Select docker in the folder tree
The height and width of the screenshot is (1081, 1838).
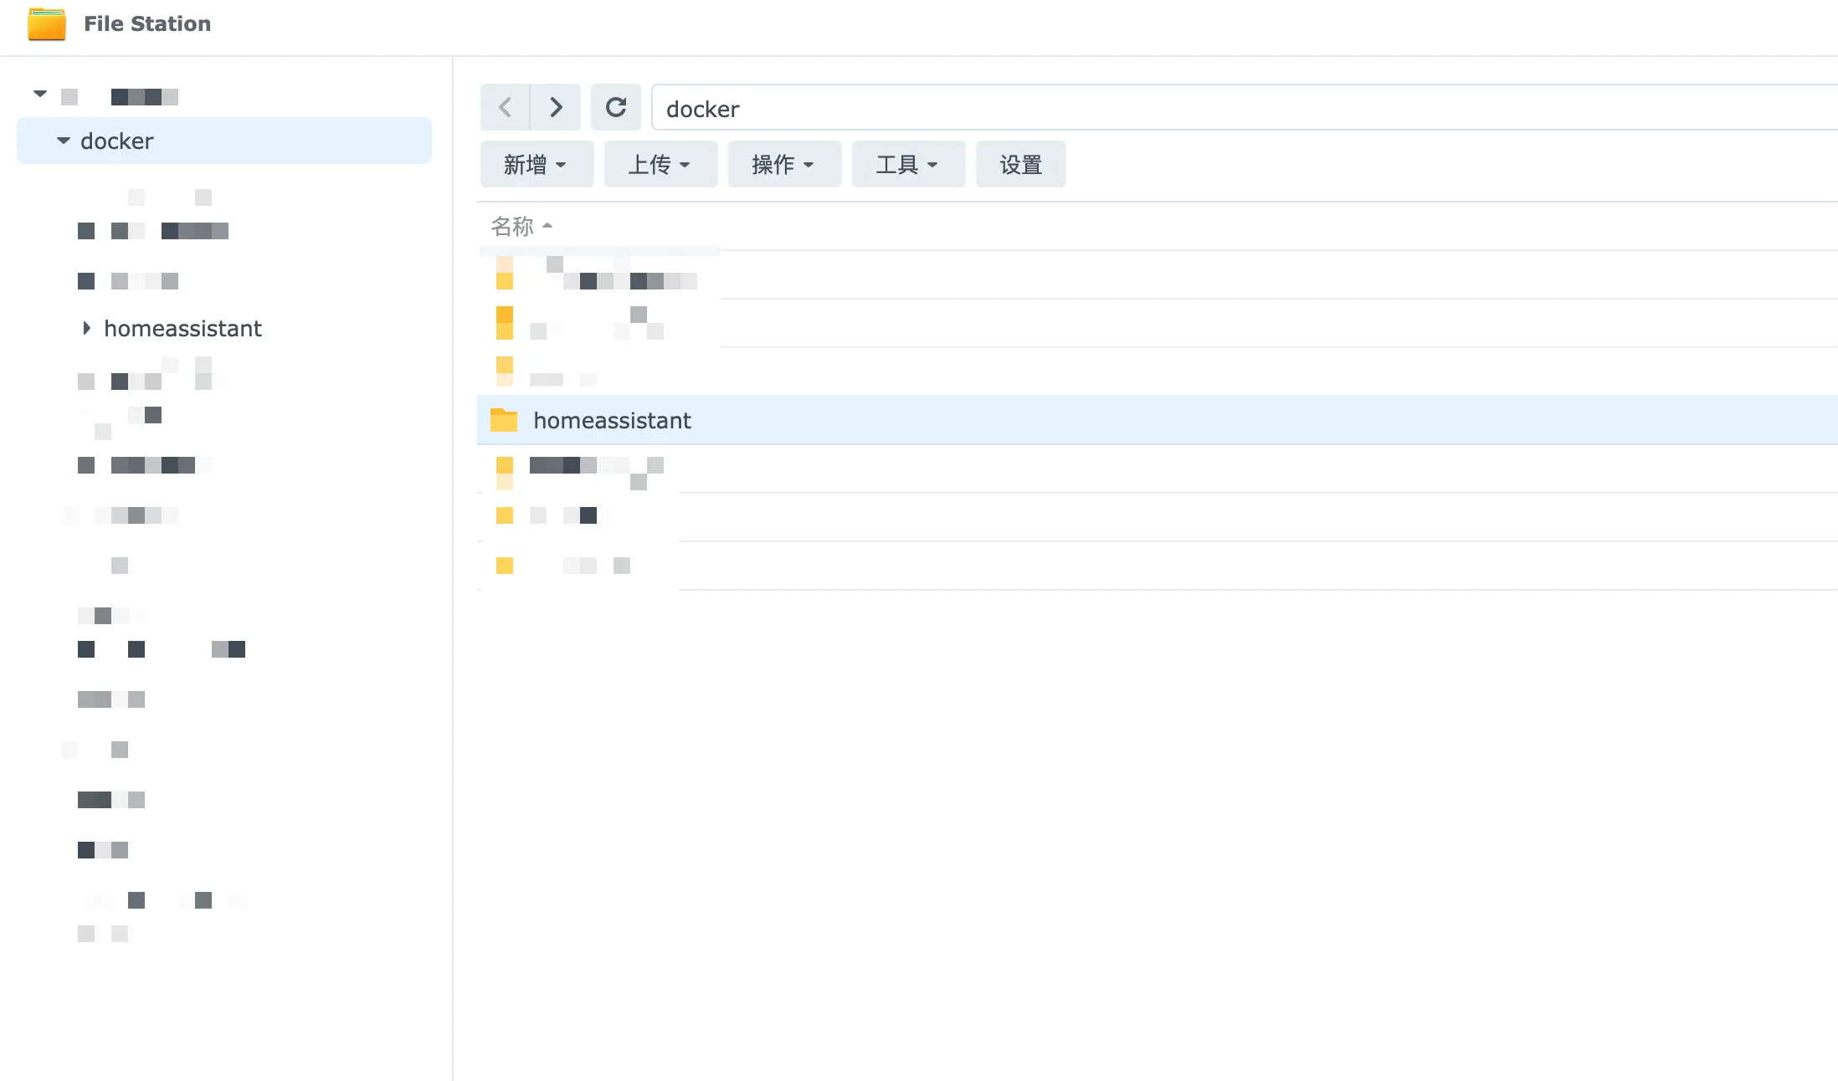(x=117, y=141)
